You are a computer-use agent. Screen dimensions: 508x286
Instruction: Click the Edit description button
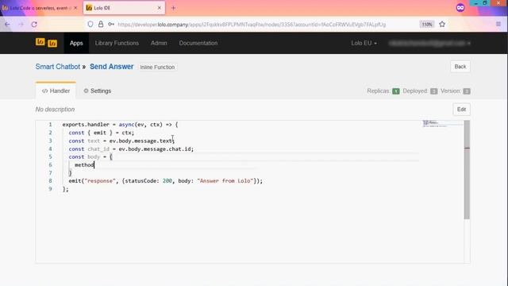pos(461,110)
